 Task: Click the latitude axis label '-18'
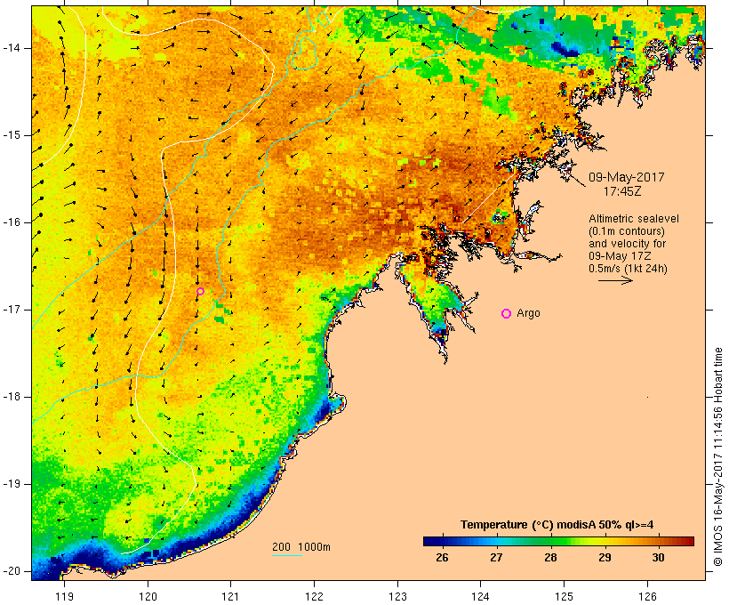point(12,397)
